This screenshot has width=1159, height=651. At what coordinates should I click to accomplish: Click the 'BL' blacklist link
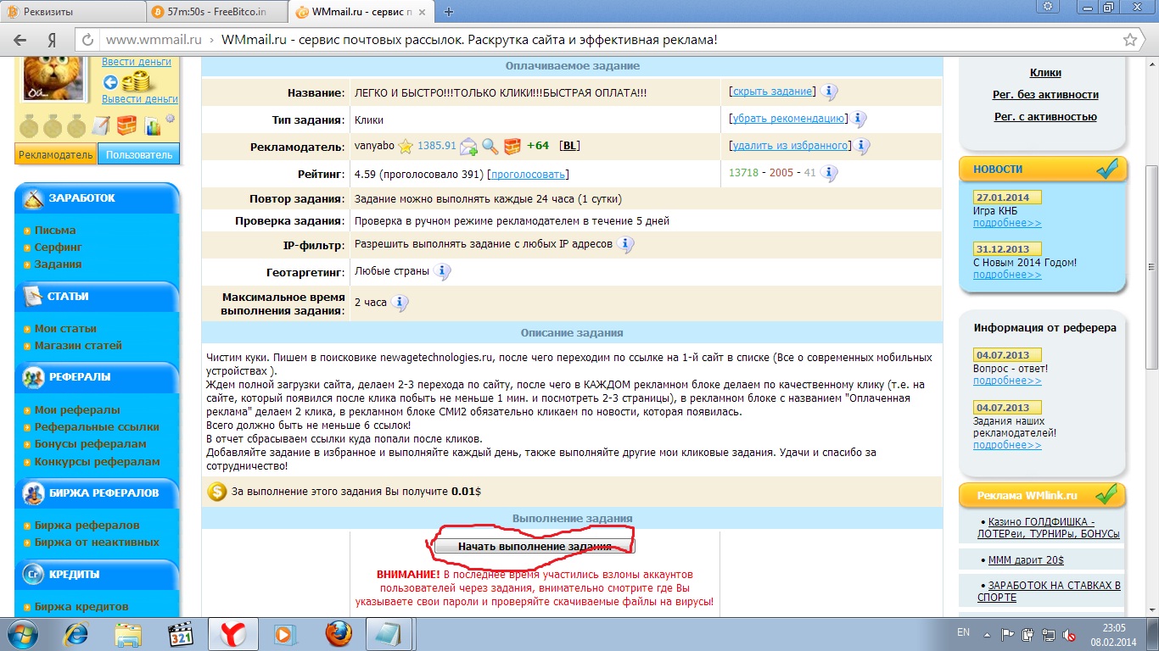pos(570,146)
